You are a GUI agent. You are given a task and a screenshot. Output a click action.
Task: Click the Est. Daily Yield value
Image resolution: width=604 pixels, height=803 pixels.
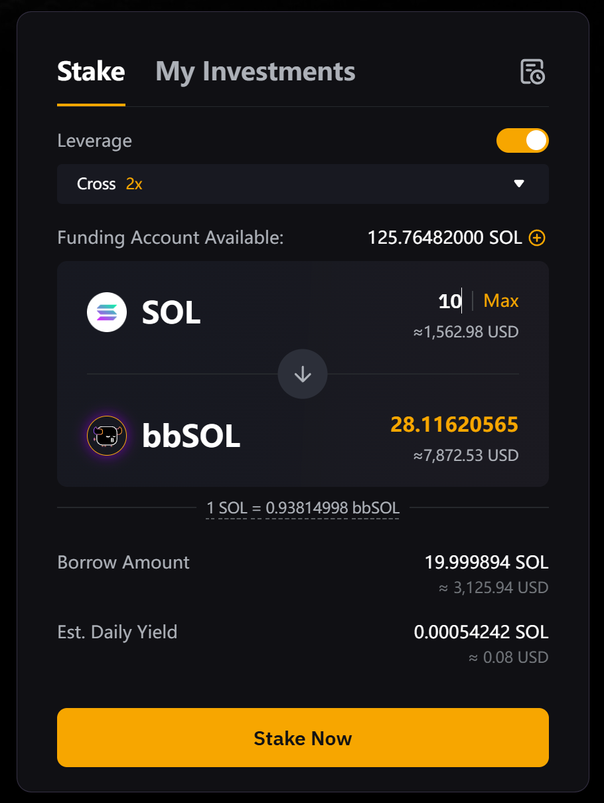click(481, 632)
